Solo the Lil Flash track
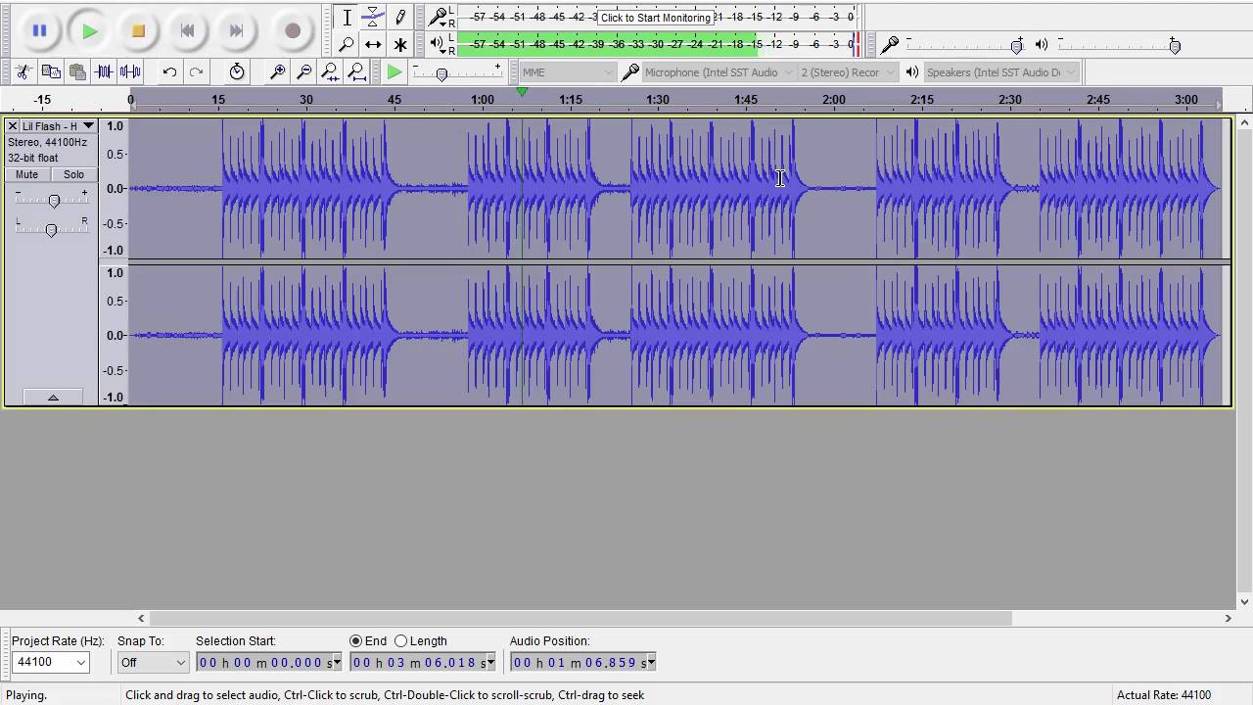The height and width of the screenshot is (705, 1253). (x=74, y=174)
